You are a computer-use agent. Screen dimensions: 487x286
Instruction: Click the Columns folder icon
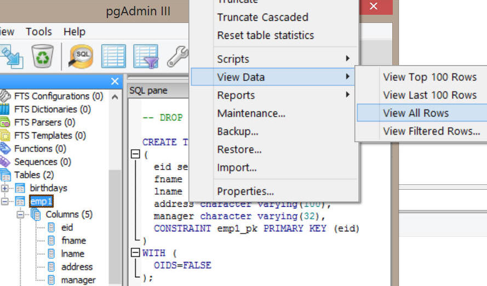coord(36,214)
